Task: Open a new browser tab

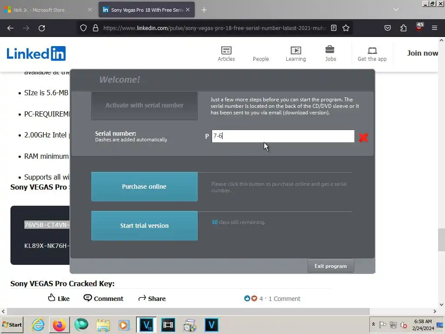Action: (204, 10)
